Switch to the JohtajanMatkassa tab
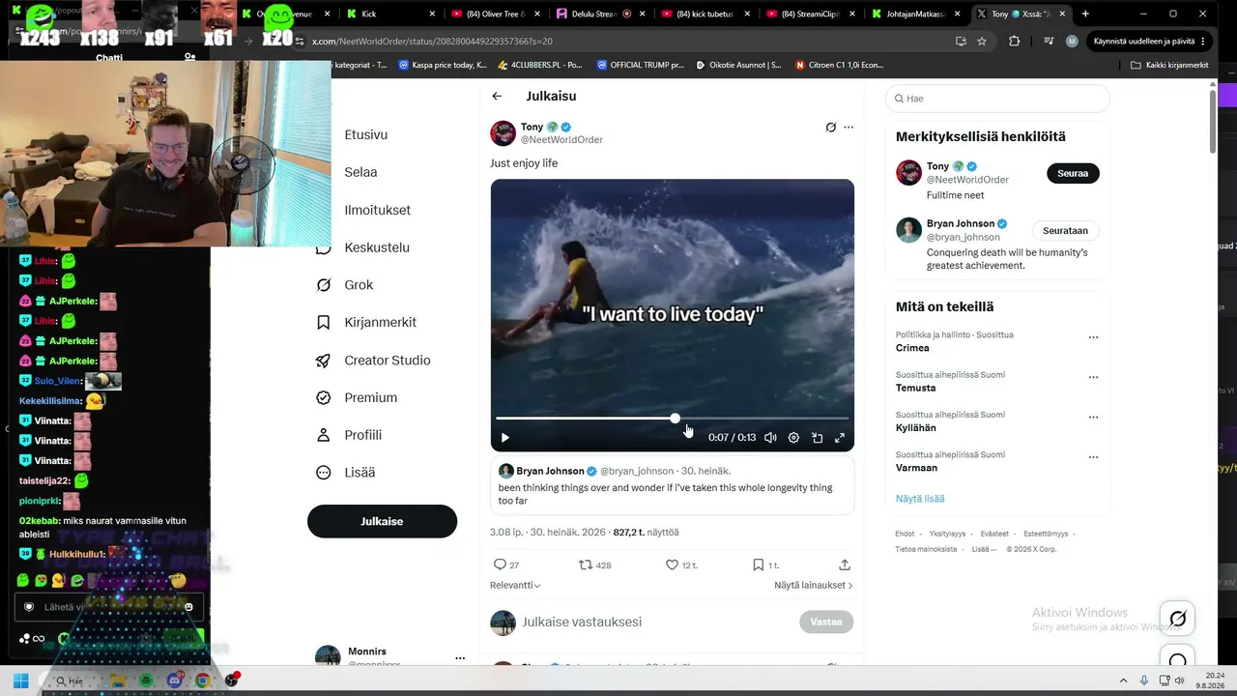 [x=914, y=14]
